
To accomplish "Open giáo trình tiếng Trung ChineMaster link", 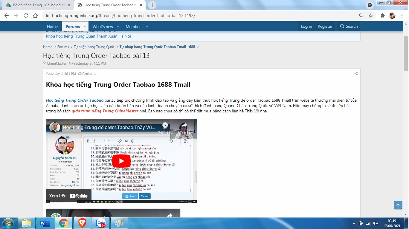I will [105, 111].
